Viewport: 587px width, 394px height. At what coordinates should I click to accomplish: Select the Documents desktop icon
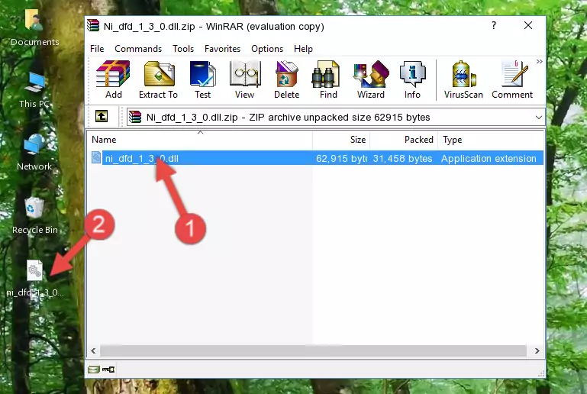35,28
